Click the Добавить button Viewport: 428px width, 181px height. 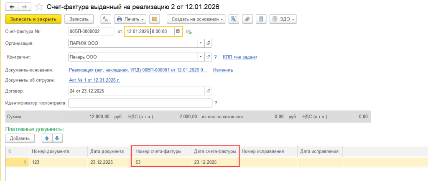pos(20,138)
